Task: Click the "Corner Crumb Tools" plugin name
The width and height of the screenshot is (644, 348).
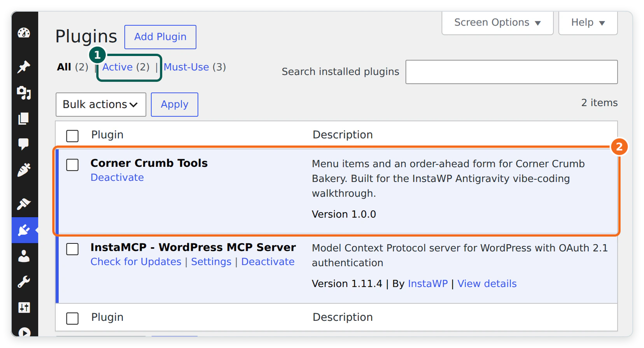Action: pyautogui.click(x=149, y=163)
